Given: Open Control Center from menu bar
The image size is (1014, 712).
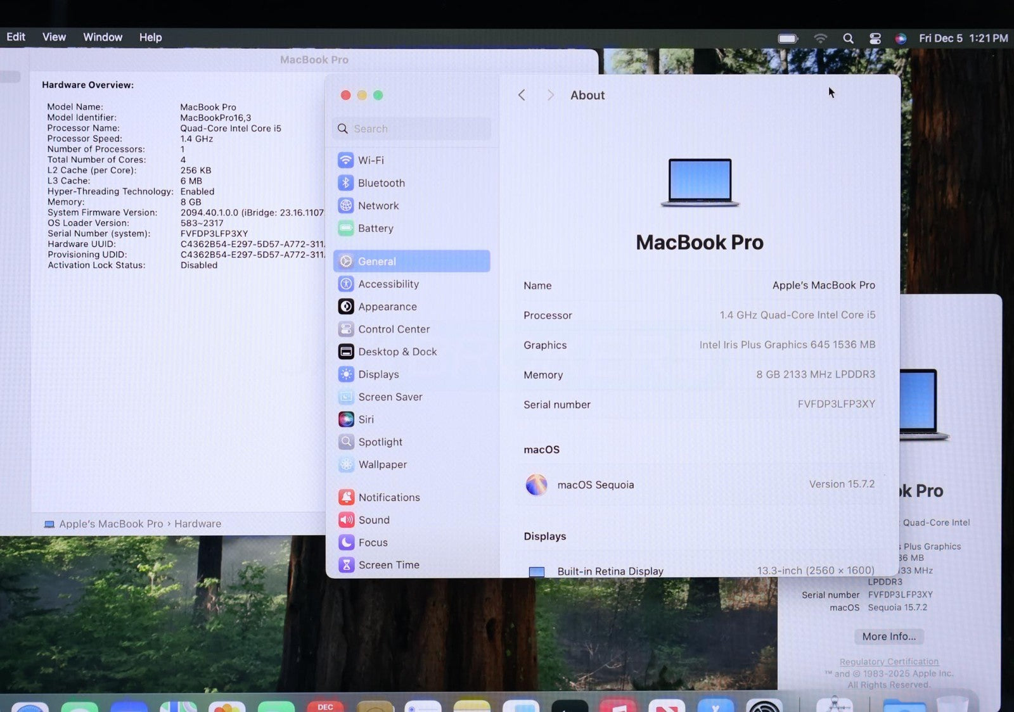Looking at the screenshot, I should tap(875, 39).
